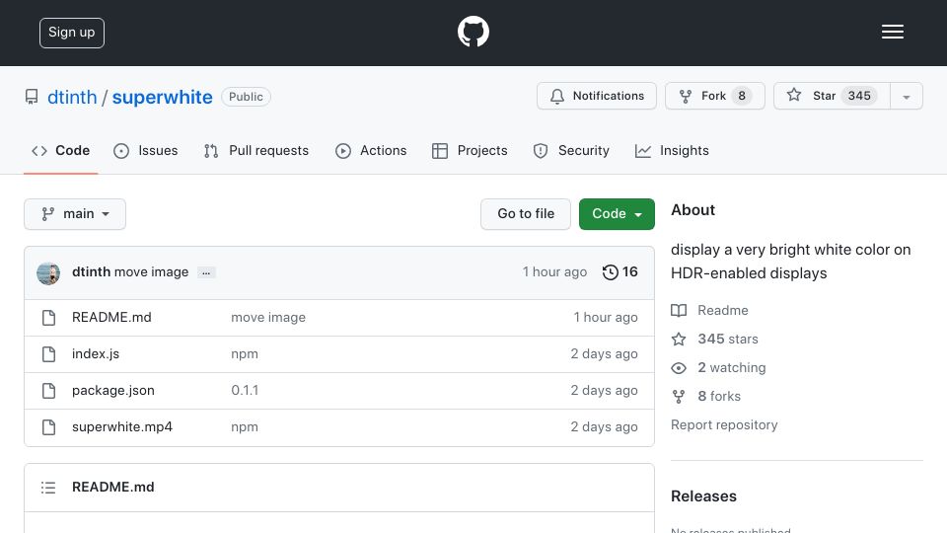Open the superwhite.mp4 file
This screenshot has width=947, height=533.
pos(122,426)
